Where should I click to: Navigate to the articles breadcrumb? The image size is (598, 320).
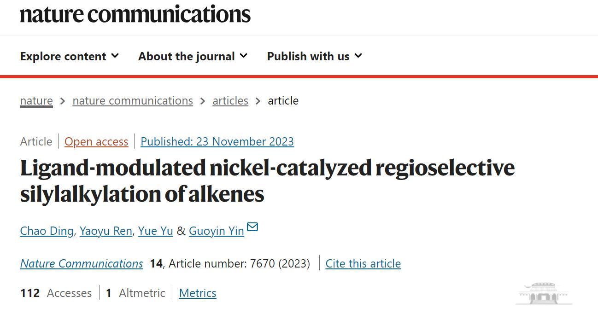pos(230,101)
